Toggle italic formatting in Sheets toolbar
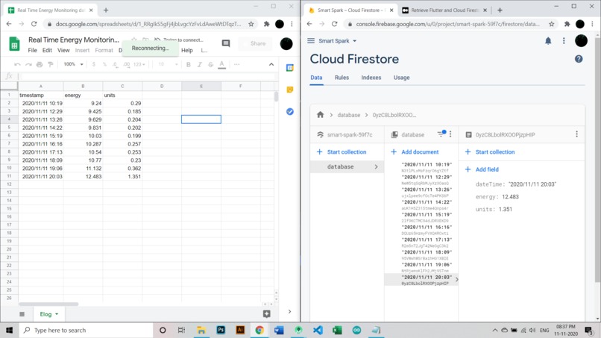This screenshot has height=338, width=601. [199, 64]
